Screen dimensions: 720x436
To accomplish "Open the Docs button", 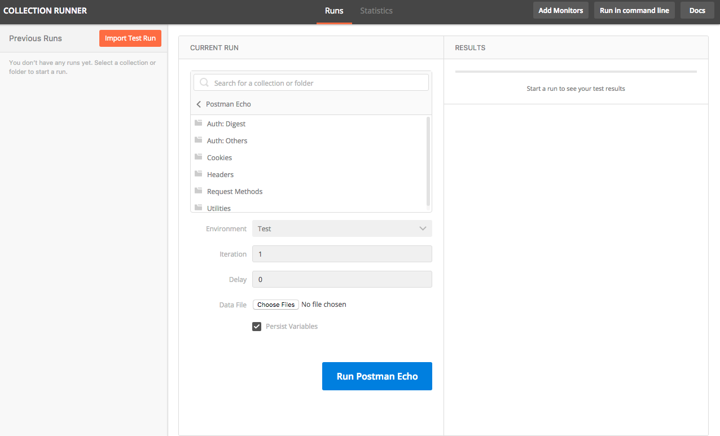I will (697, 11).
